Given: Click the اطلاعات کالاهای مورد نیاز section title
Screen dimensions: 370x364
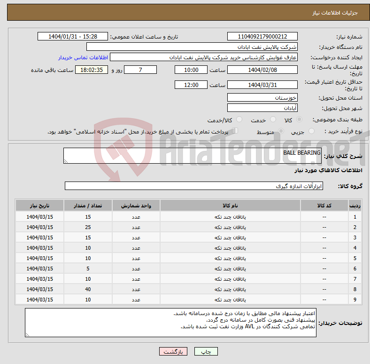Looking at the screenshot, I should [328, 170].
